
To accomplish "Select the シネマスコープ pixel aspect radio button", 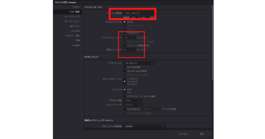I will (125, 33).
